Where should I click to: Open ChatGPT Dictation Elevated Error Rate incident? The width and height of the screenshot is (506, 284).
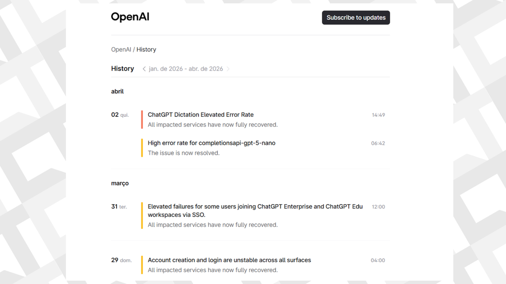[201, 115]
